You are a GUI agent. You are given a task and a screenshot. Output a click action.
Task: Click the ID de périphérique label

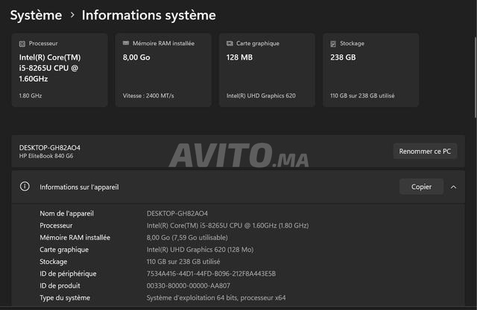point(68,274)
